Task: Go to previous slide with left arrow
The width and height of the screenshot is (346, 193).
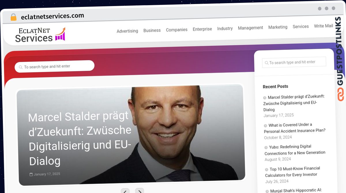Action: (x=125, y=191)
